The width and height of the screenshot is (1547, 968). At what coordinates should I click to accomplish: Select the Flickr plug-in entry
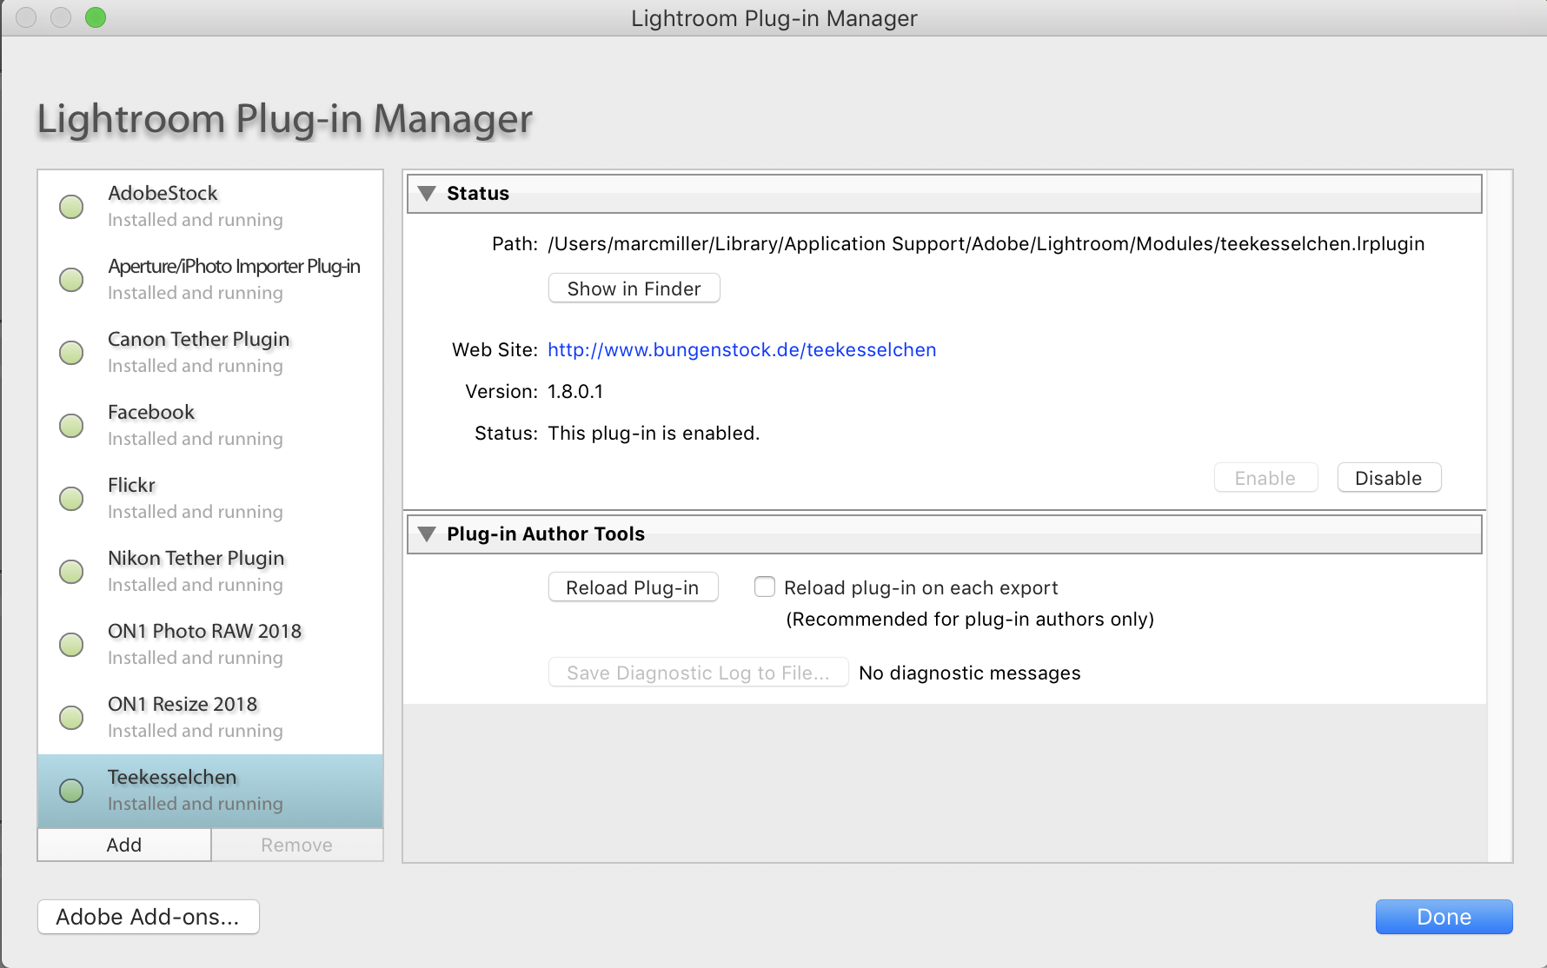tap(210, 499)
